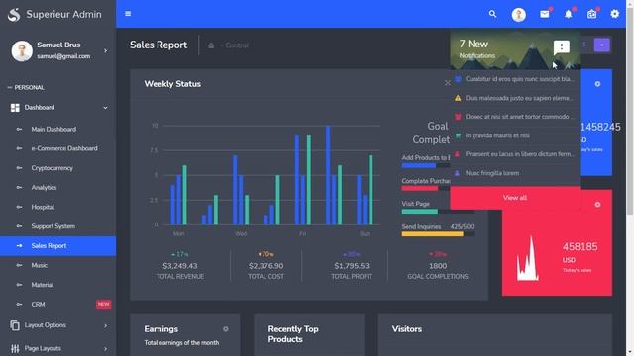This screenshot has height=356, width=634.
Task: Click the Superieur Admin logo icon
Action: pyautogui.click(x=14, y=15)
